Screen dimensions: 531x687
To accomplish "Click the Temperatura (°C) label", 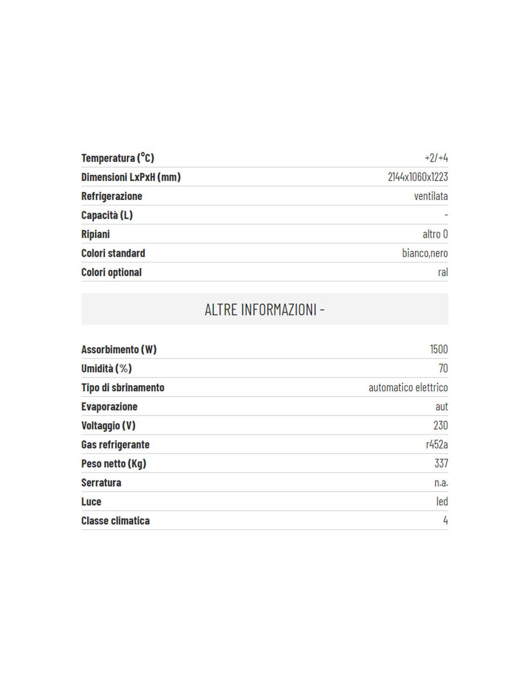I will click(x=117, y=158).
